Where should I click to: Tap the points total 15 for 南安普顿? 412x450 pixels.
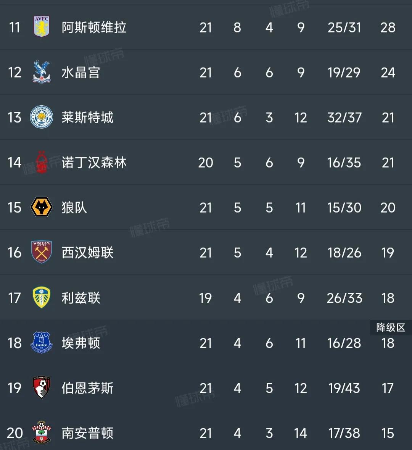coord(388,433)
